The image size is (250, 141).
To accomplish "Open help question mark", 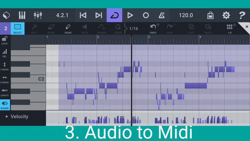I will tap(242, 15).
